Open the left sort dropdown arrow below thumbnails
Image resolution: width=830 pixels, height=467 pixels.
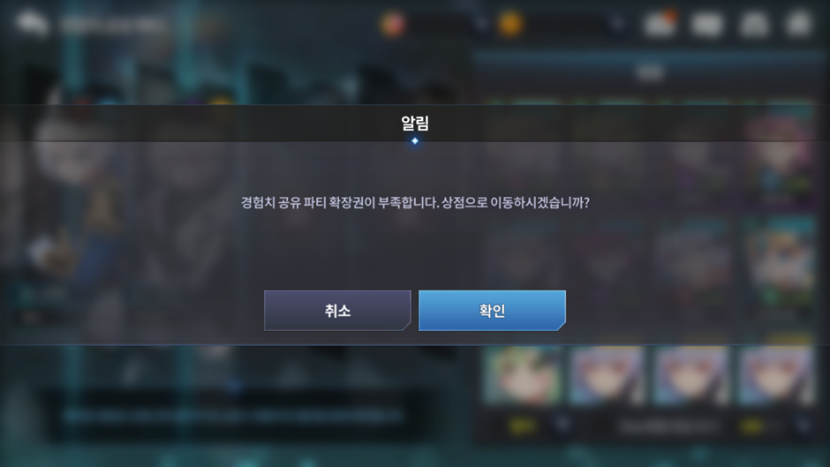(562, 424)
